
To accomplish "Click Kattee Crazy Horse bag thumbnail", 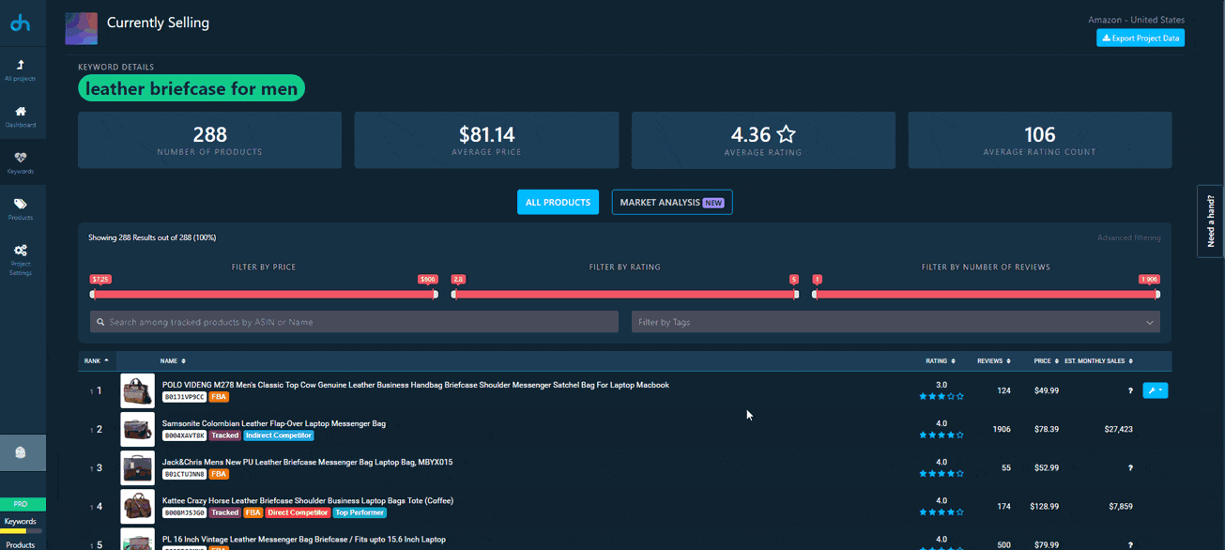I will click(137, 506).
